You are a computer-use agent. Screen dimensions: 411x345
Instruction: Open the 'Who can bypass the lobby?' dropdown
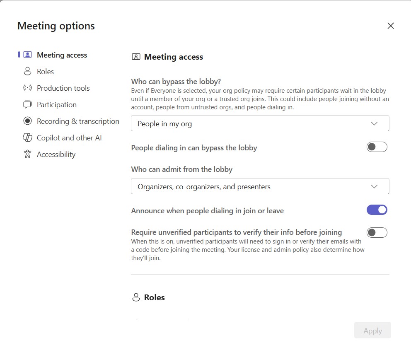tap(260, 123)
